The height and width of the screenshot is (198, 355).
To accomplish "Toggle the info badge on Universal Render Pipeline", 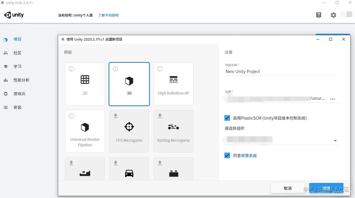I will point(71,116).
